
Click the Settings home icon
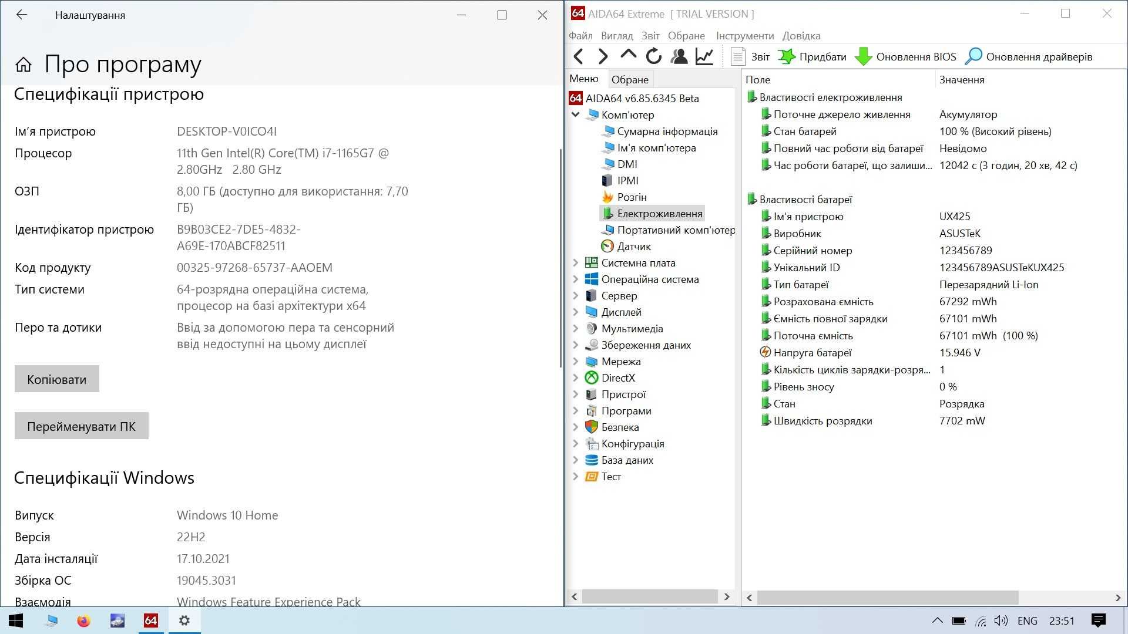point(23,64)
